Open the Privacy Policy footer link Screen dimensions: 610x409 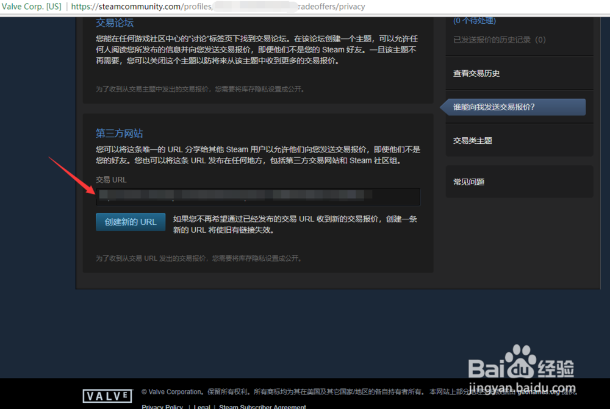[x=162, y=406]
